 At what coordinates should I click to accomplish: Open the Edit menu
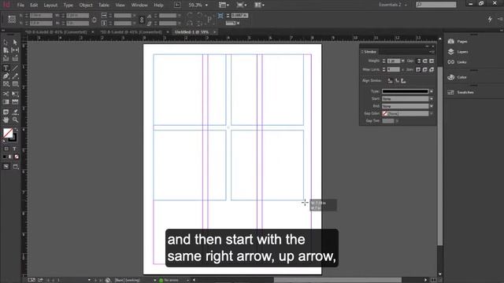click(34, 6)
